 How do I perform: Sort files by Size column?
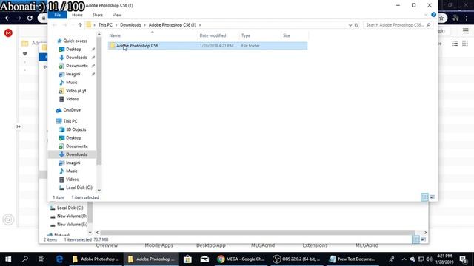(x=287, y=35)
